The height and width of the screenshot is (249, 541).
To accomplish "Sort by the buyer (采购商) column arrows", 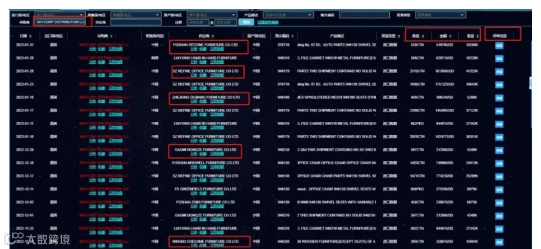I will point(111,36).
